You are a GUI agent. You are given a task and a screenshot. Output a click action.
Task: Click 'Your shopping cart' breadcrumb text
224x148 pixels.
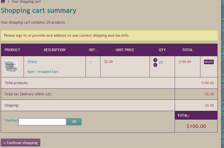[x=26, y=2]
